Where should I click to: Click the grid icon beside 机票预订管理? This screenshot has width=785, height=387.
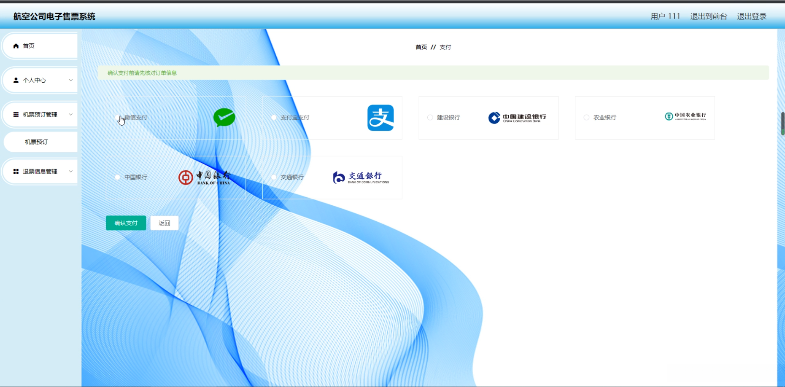click(x=16, y=115)
